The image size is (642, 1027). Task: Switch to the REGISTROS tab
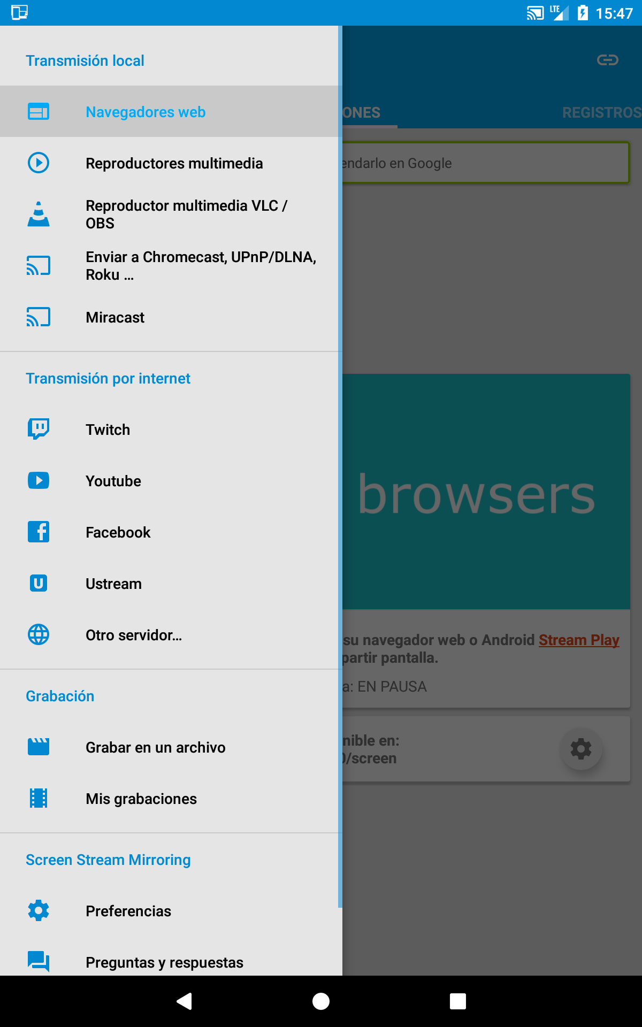coord(602,112)
